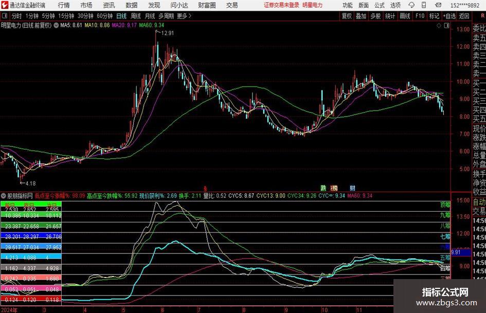Add stock via +自选 button
The height and width of the screenshot is (313, 486).
coord(449,16)
